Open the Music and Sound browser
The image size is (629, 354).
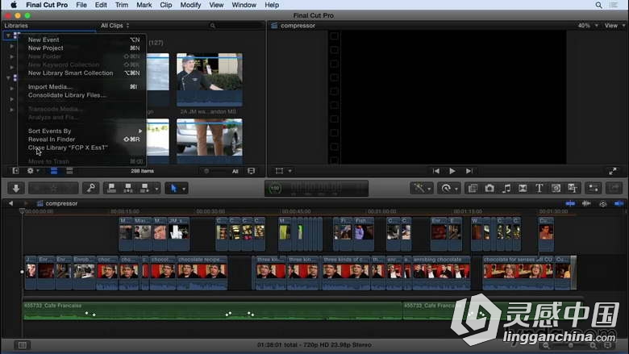pos(506,188)
